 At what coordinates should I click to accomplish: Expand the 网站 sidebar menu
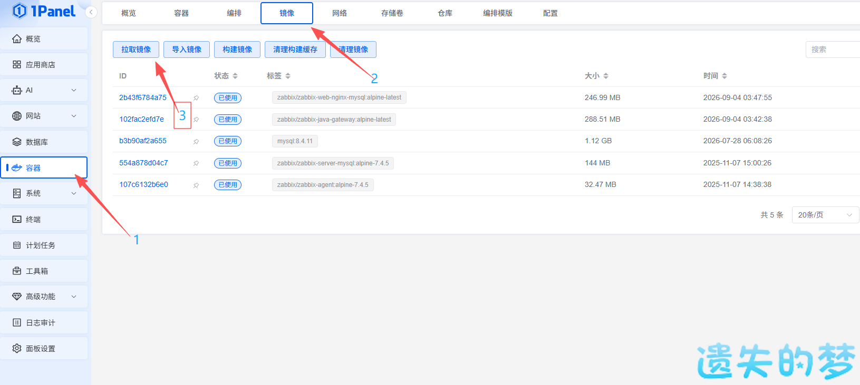coord(44,116)
